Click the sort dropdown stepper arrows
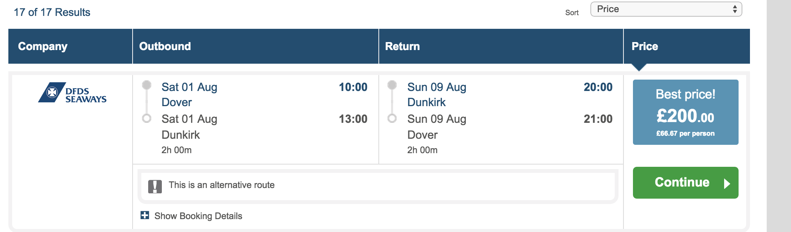The width and height of the screenshot is (791, 232). pyautogui.click(x=735, y=9)
